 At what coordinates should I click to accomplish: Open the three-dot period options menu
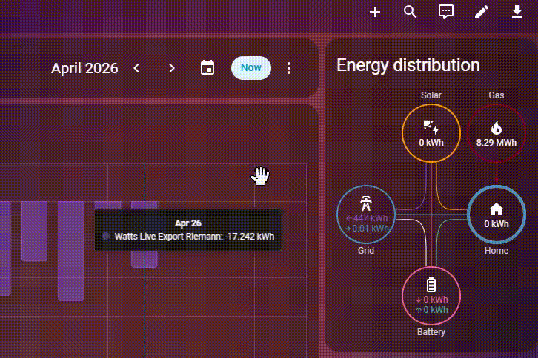point(289,68)
